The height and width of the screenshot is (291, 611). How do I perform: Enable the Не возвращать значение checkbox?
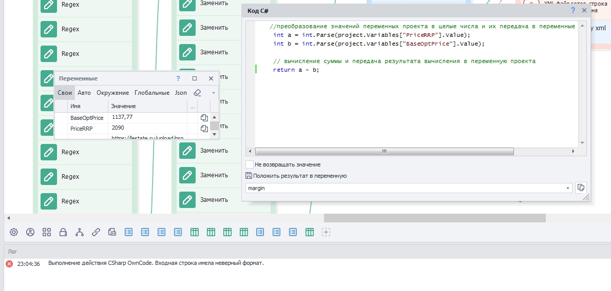coord(250,164)
